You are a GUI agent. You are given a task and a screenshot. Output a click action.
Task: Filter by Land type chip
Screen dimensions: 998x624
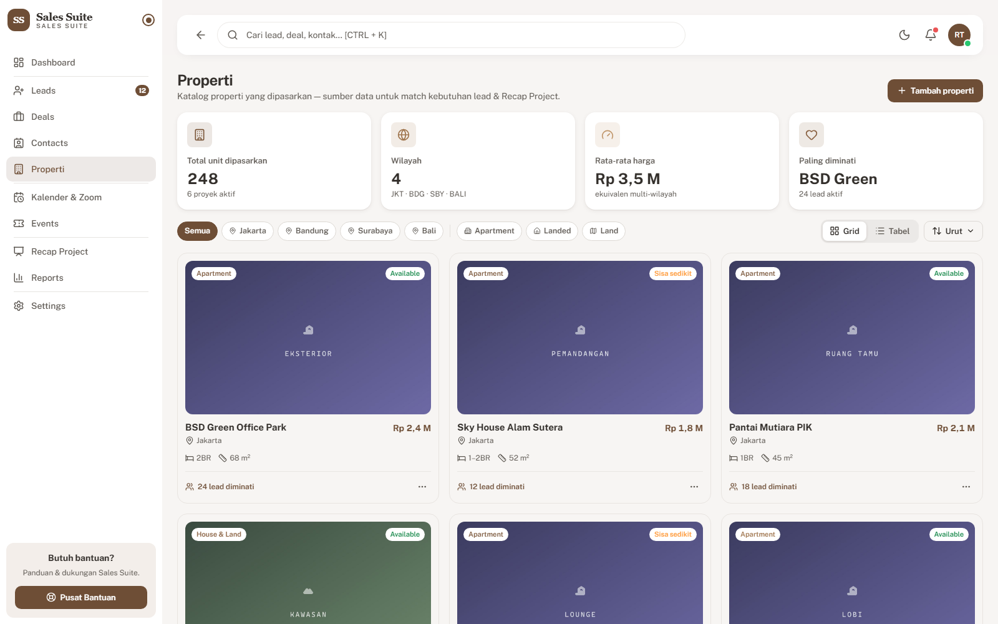coord(604,231)
